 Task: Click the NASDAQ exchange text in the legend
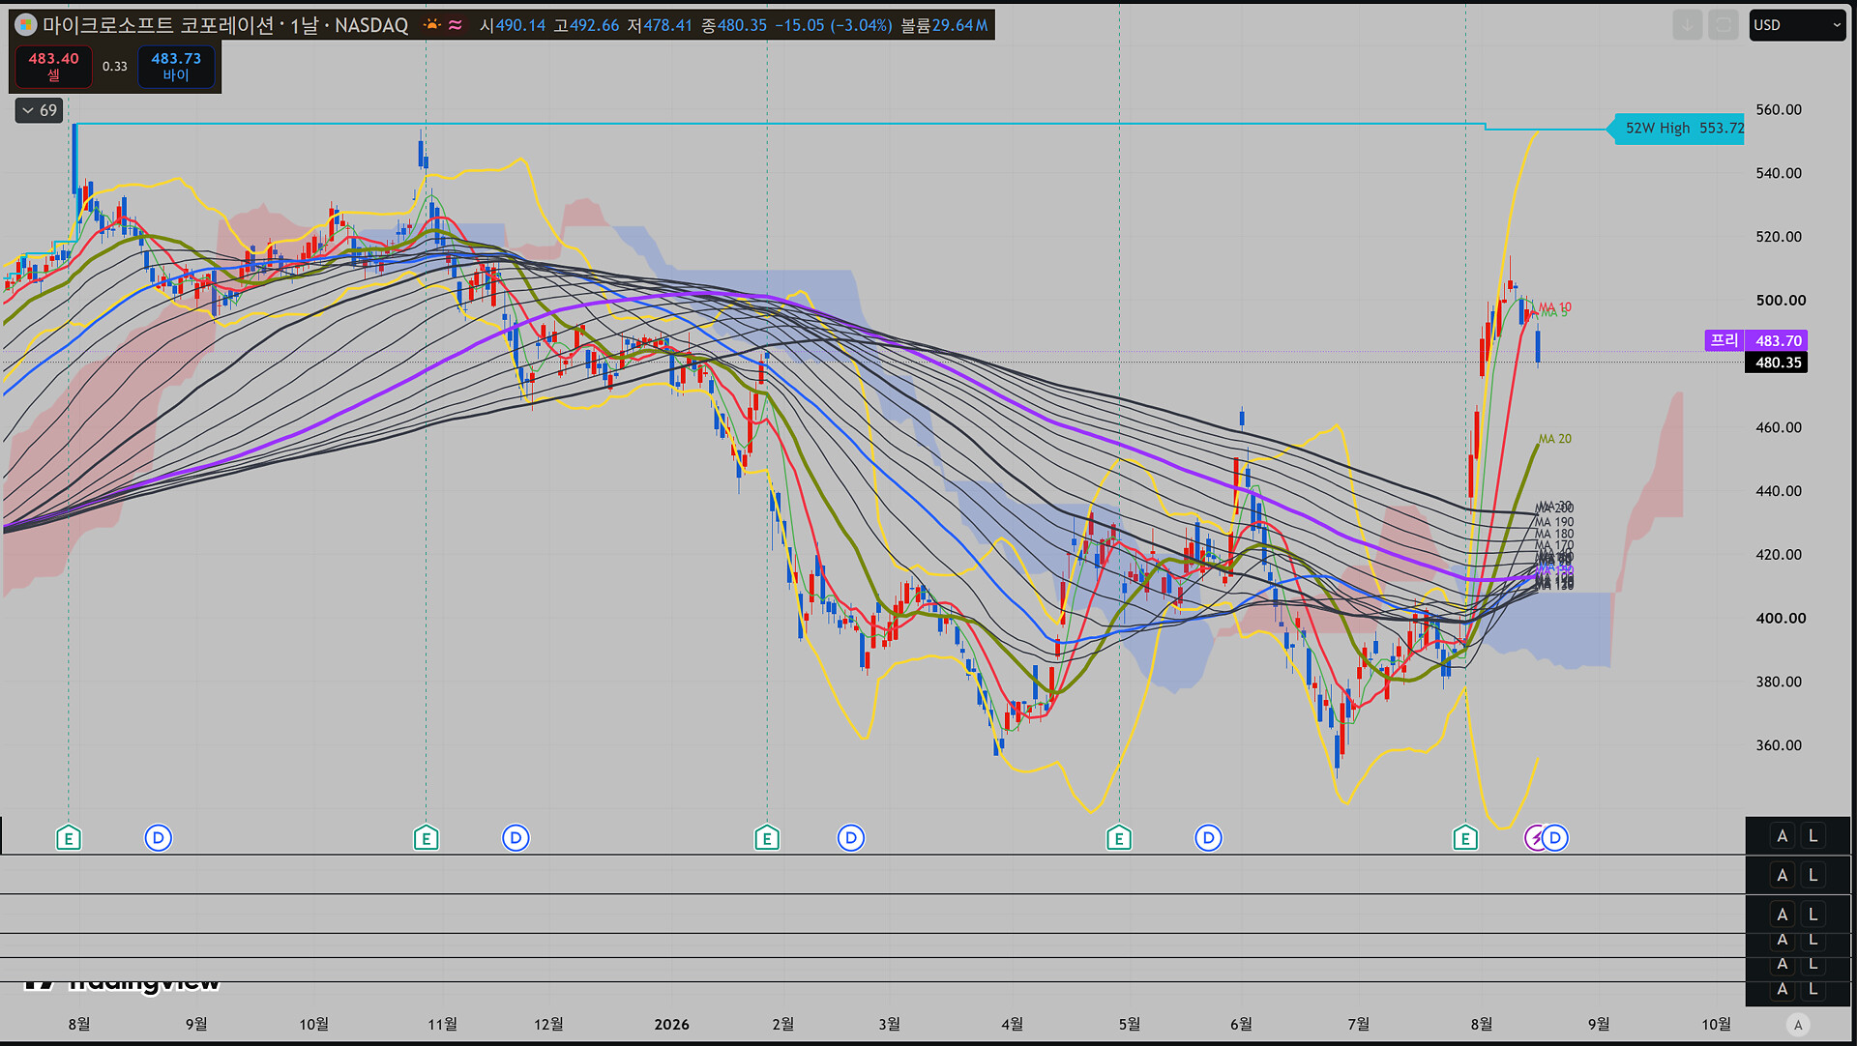pyautogui.click(x=371, y=25)
